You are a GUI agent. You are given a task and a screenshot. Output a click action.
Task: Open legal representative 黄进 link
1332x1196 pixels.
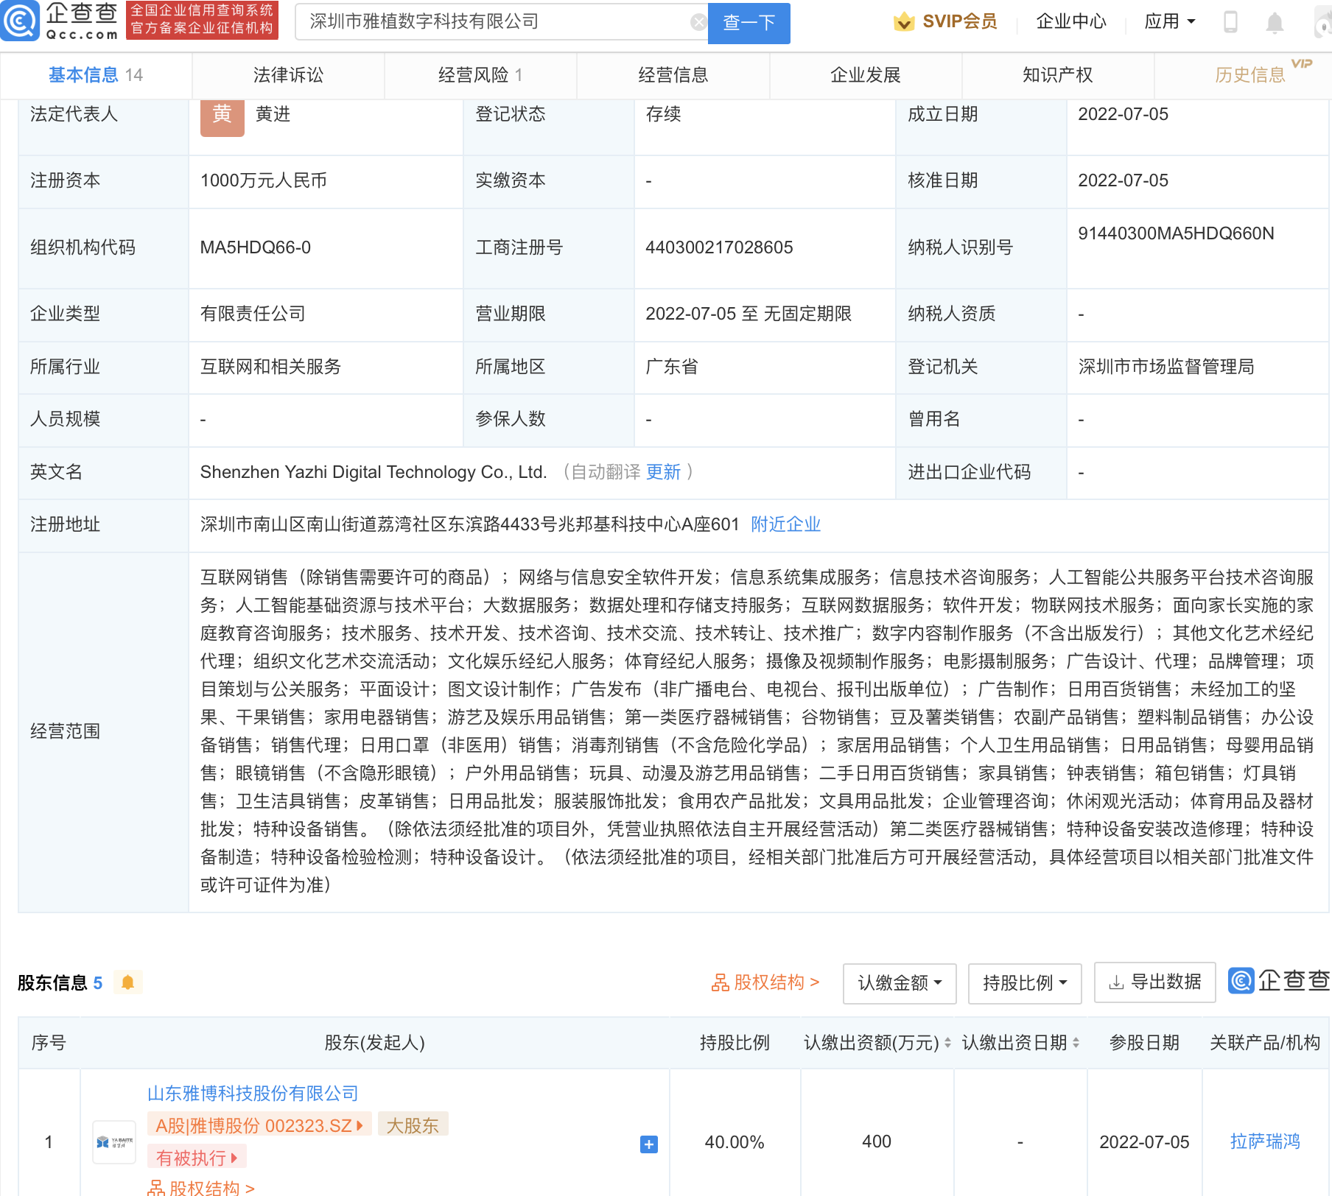(273, 114)
